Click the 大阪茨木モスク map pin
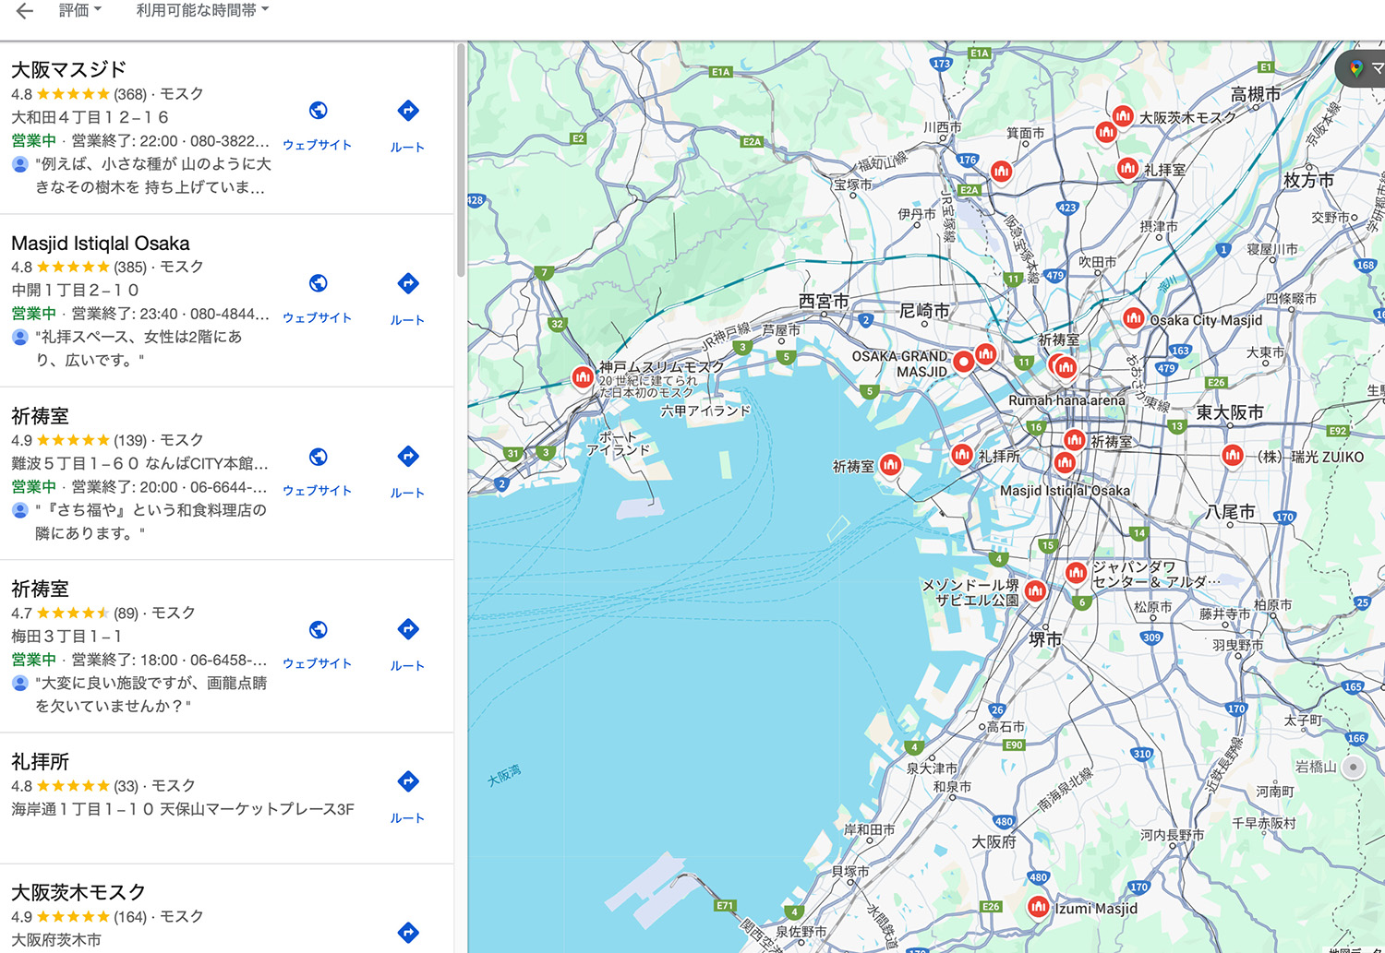This screenshot has height=953, width=1385. [1123, 116]
